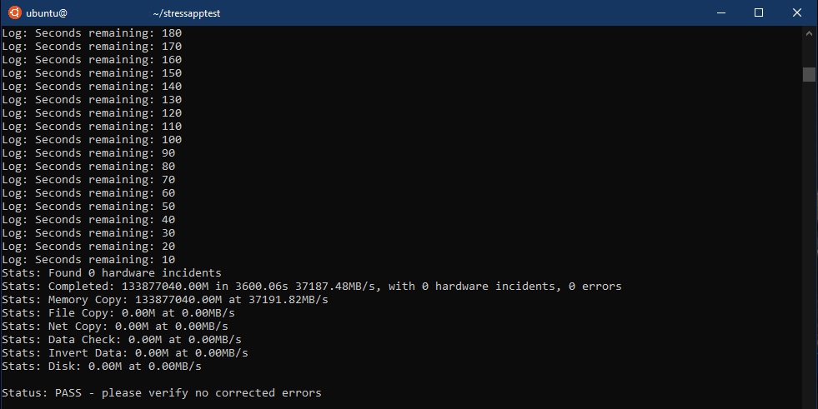This screenshot has width=818, height=409.
Task: Click the 'Seconds remaining: 10' log line
Action: (x=88, y=259)
